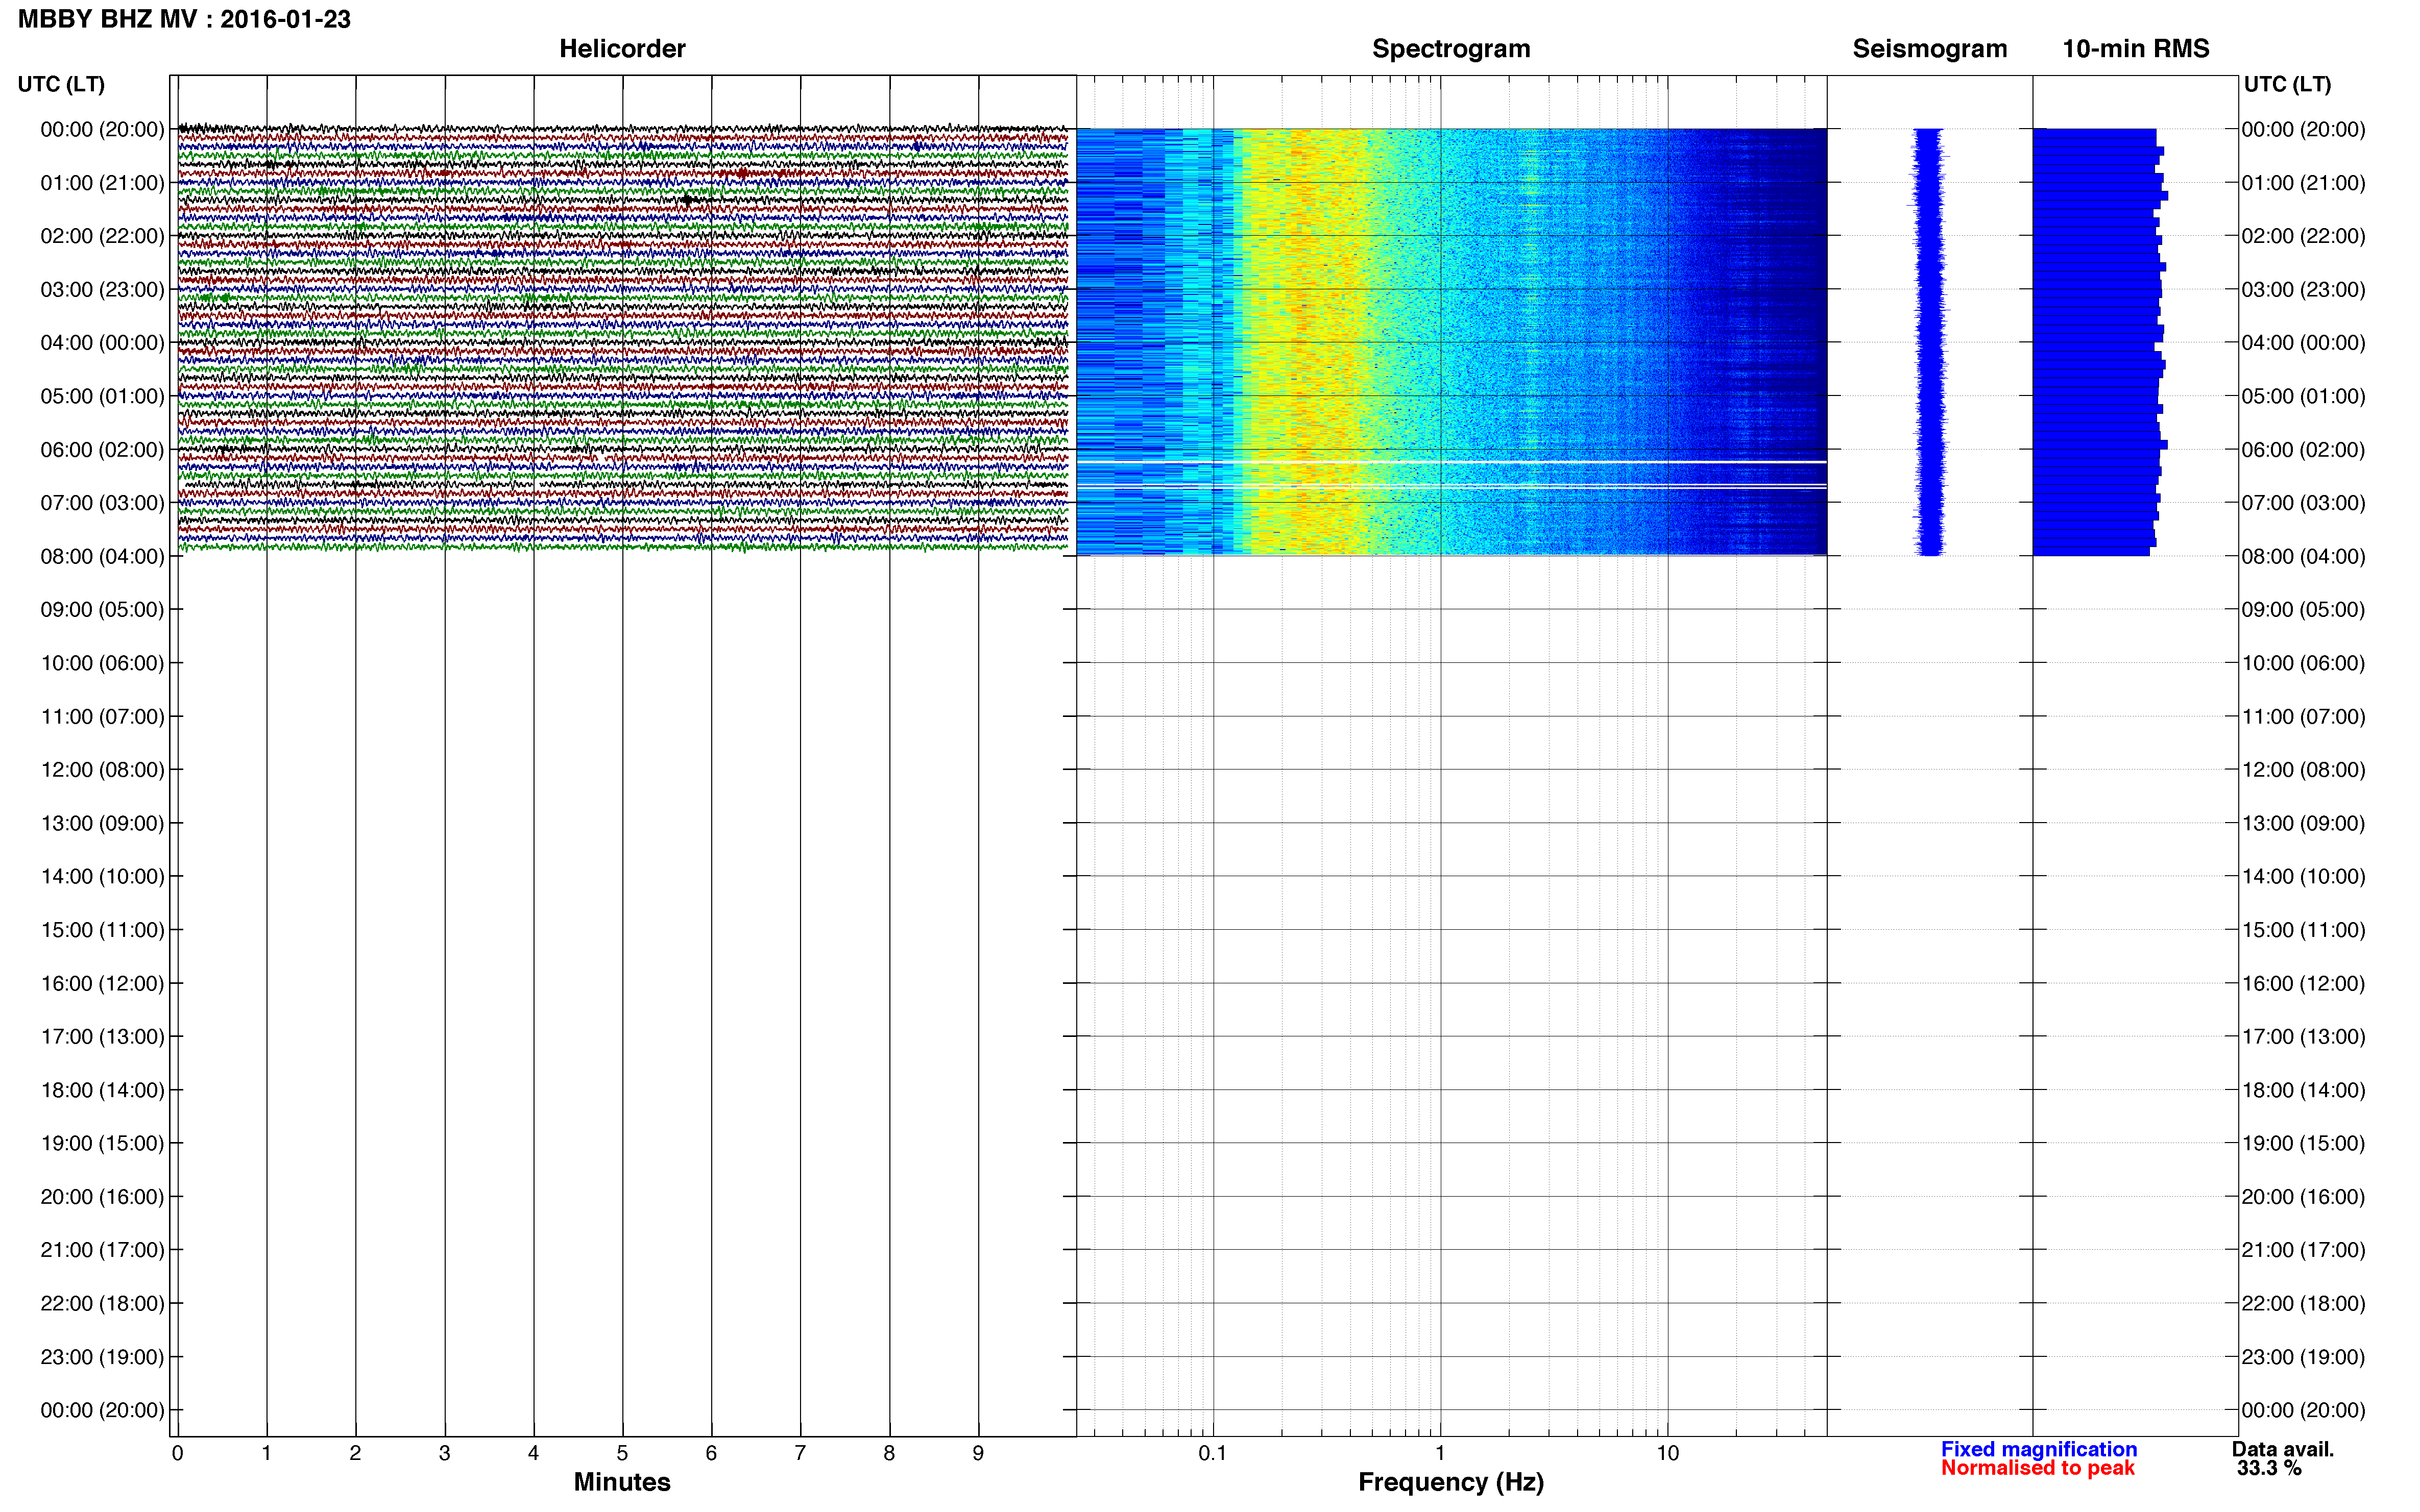2420x1512 pixels.
Task: Click the left 'UTC (LT)' axis label
Action: 61,84
